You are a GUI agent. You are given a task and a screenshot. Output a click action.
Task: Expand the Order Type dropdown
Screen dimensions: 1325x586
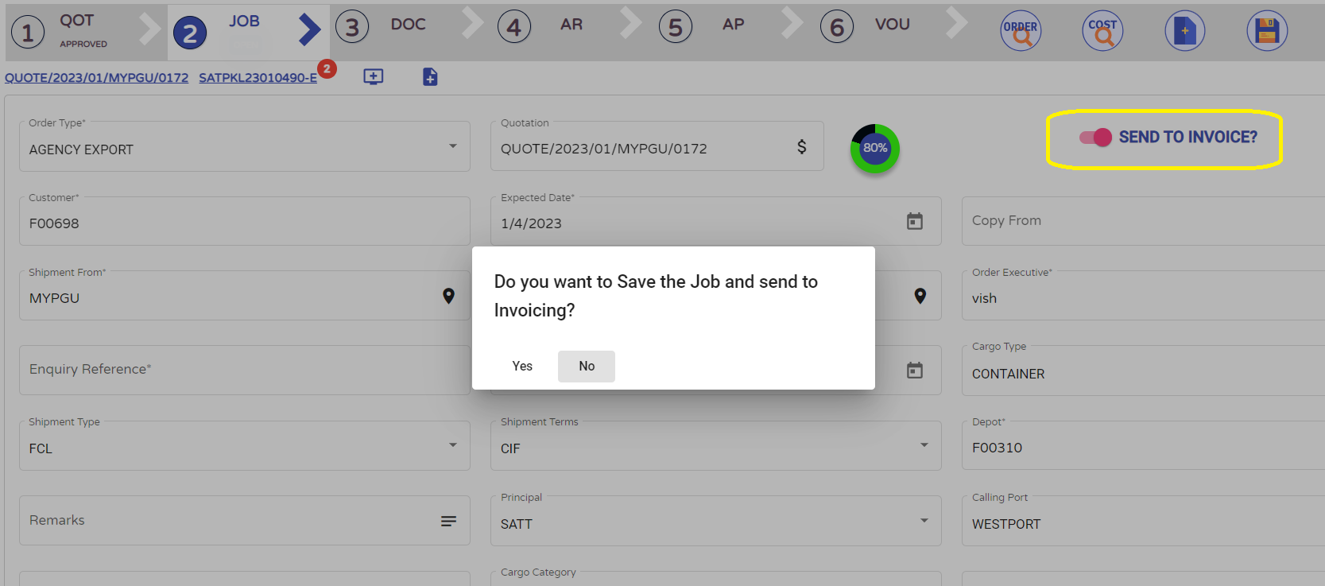click(452, 146)
